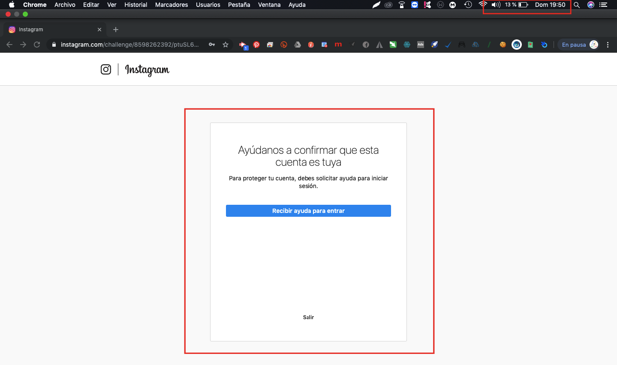Open the Usuarios menu
This screenshot has height=365, width=617.
click(x=208, y=5)
